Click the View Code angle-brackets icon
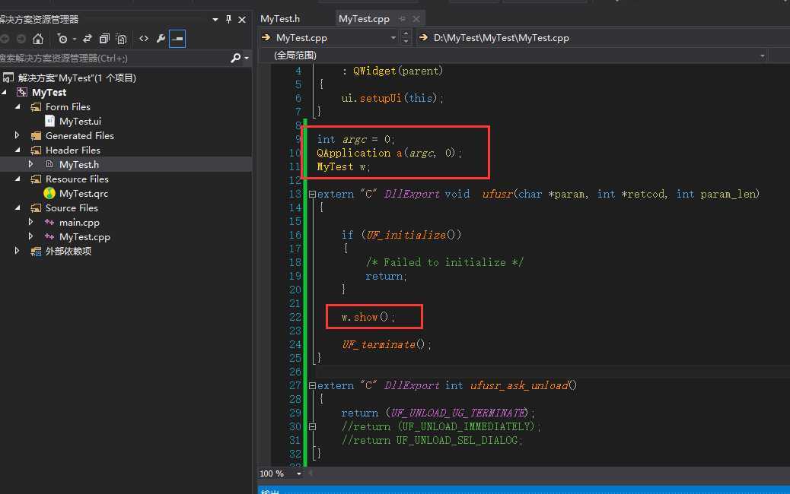The image size is (790, 494). point(144,38)
